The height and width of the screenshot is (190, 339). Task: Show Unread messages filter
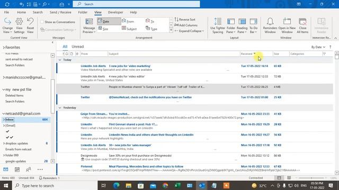pos(78,46)
